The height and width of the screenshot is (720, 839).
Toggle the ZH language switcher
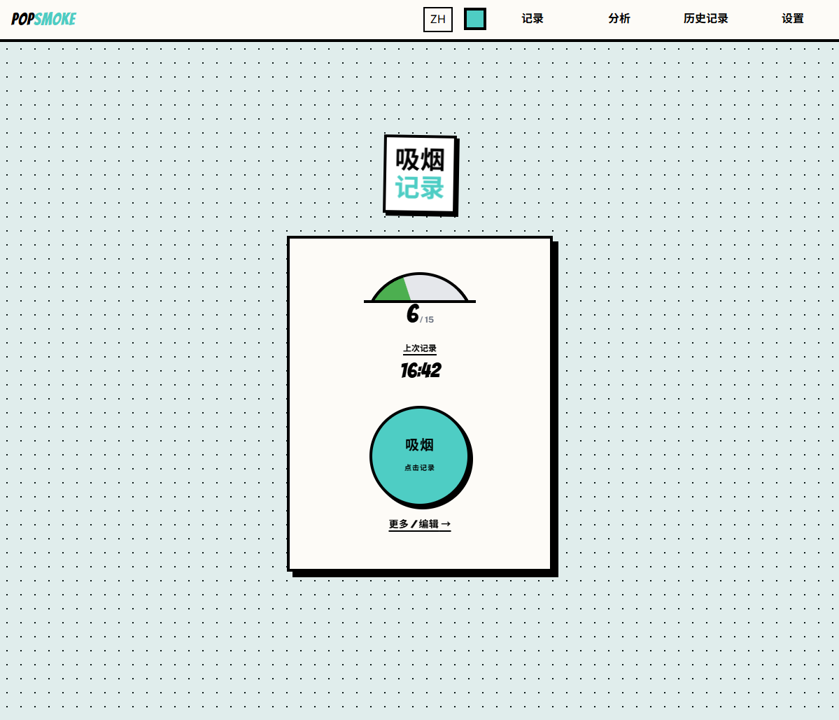pyautogui.click(x=438, y=19)
